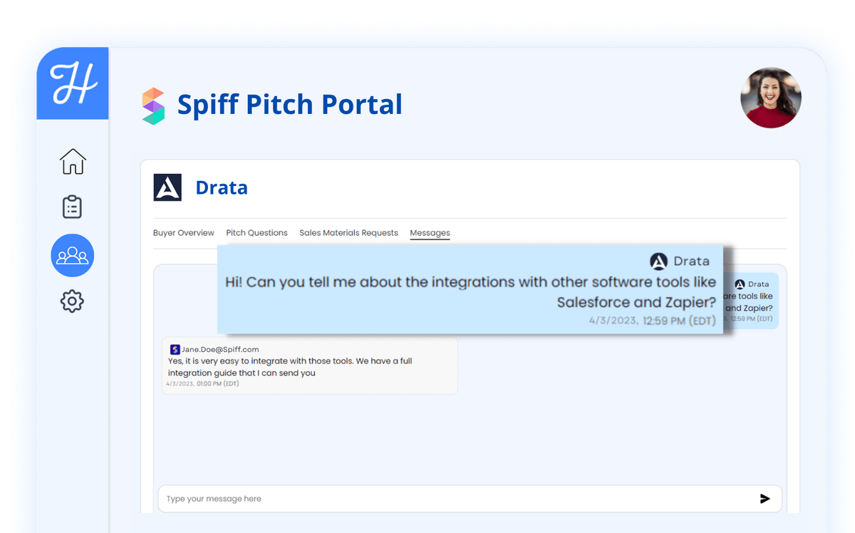This screenshot has width=855, height=533.
Task: Click the H logo at the top left
Action: [x=72, y=83]
